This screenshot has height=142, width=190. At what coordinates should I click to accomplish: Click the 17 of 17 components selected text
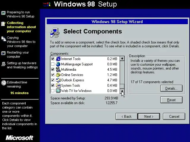click(x=152, y=82)
